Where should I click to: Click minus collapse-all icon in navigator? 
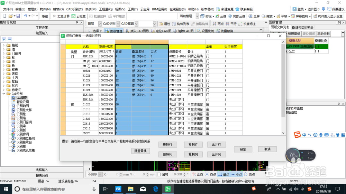pyautogui.click(x=10, y=39)
